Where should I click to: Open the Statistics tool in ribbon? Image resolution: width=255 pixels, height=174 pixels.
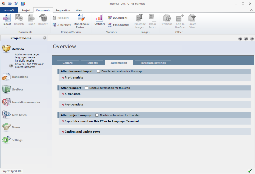99,20
